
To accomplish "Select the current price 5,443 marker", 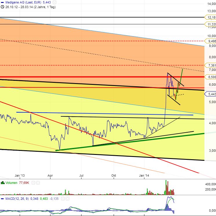I will 210,94.
